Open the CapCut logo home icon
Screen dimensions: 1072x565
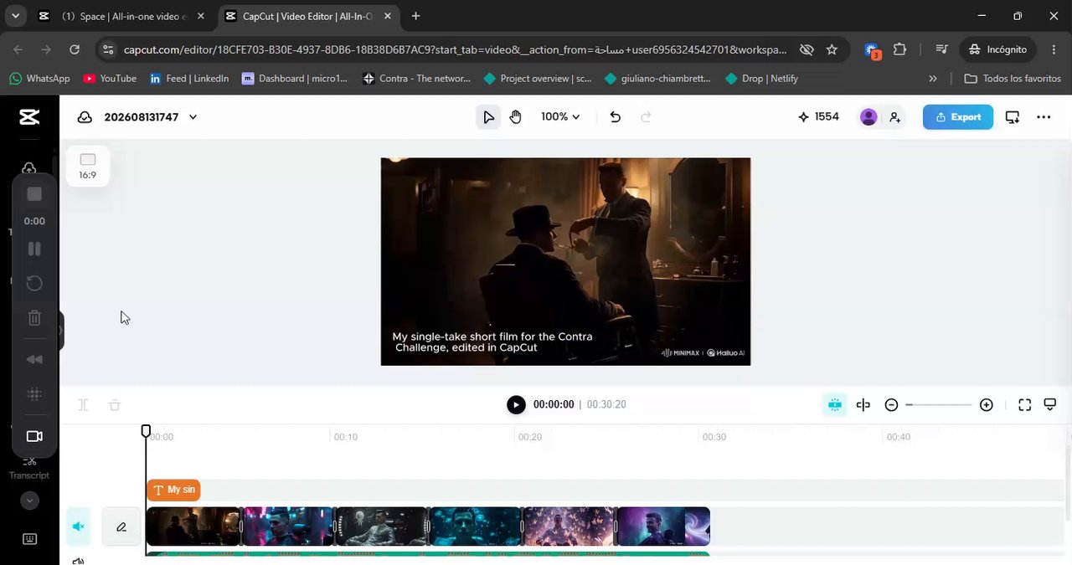click(29, 117)
